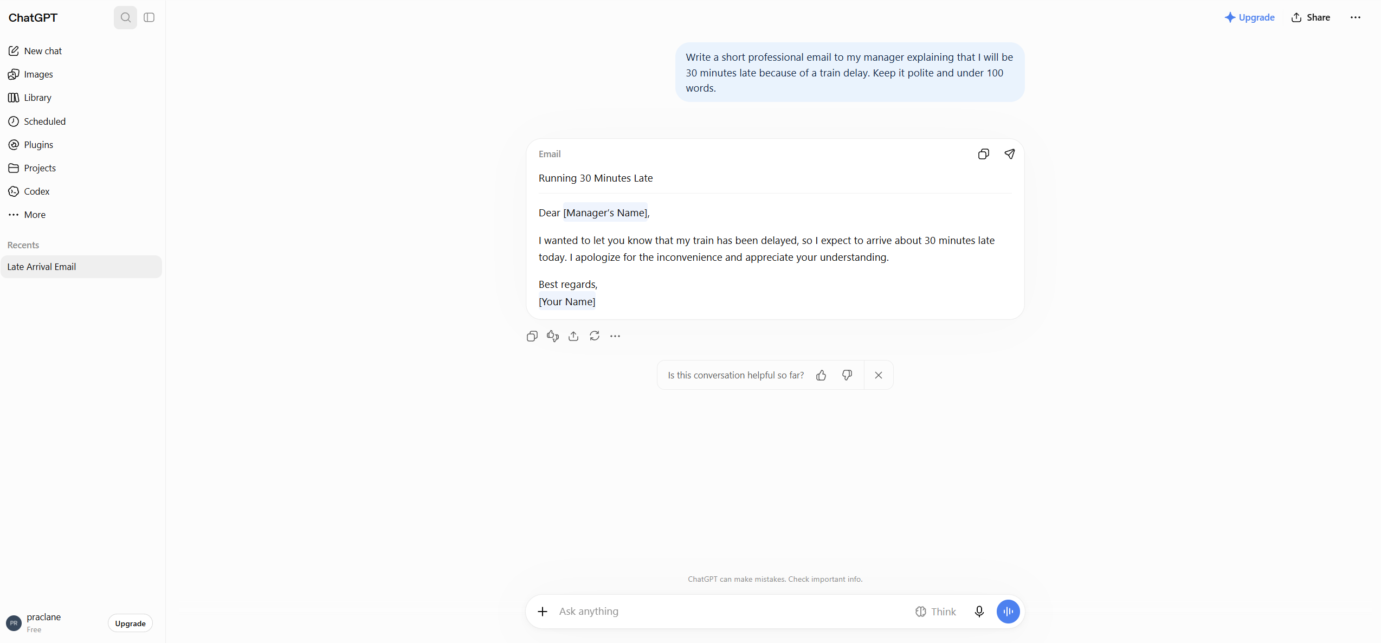The width and height of the screenshot is (1381, 643).
Task: Open more response actions ellipsis
Action: point(615,336)
